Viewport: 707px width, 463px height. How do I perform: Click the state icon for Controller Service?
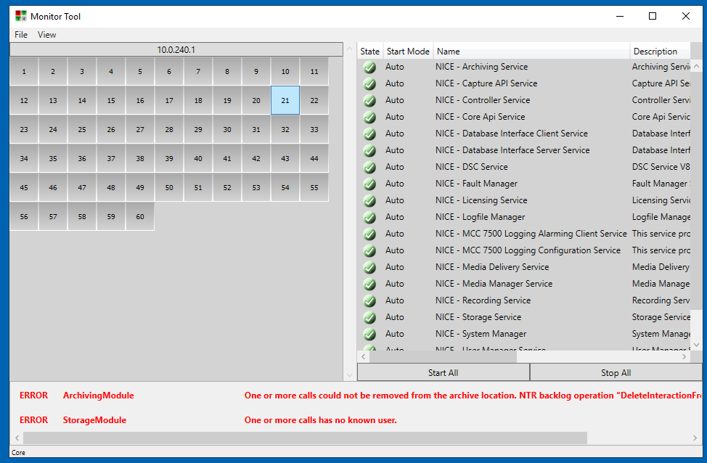click(x=369, y=101)
